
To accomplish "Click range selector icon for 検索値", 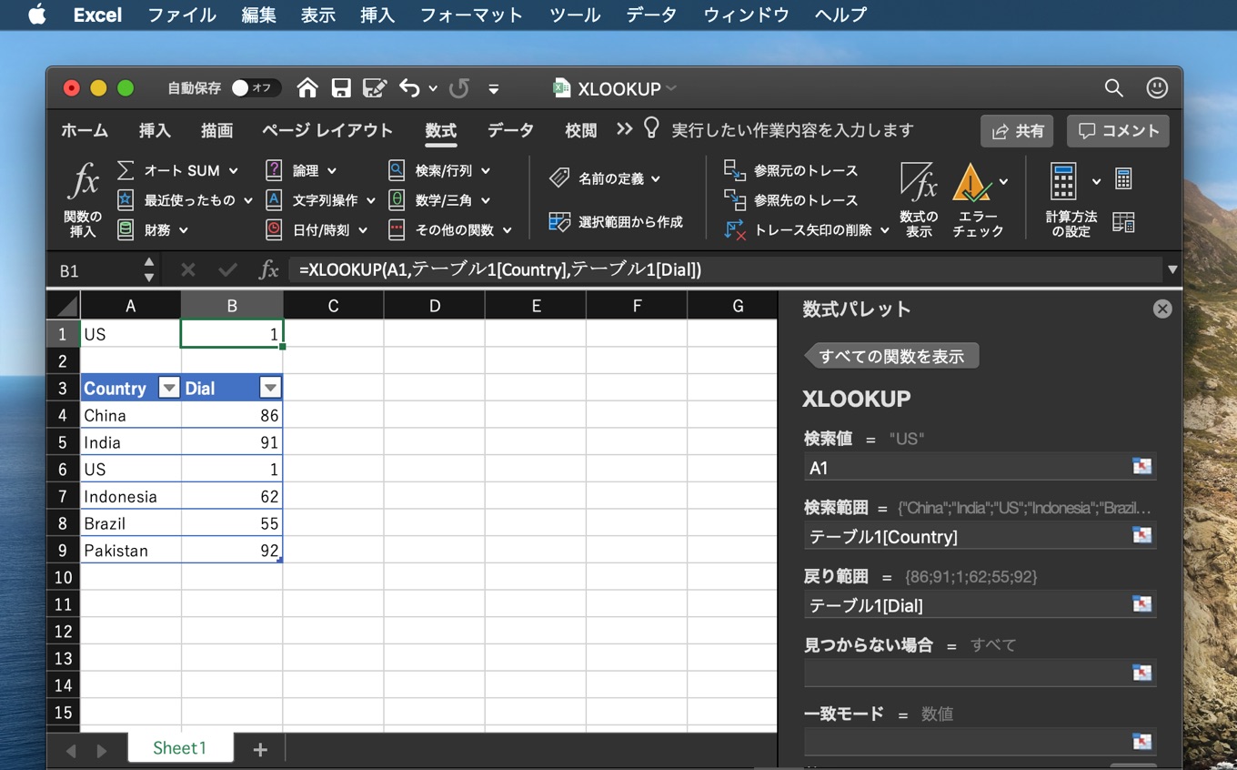I will point(1141,467).
